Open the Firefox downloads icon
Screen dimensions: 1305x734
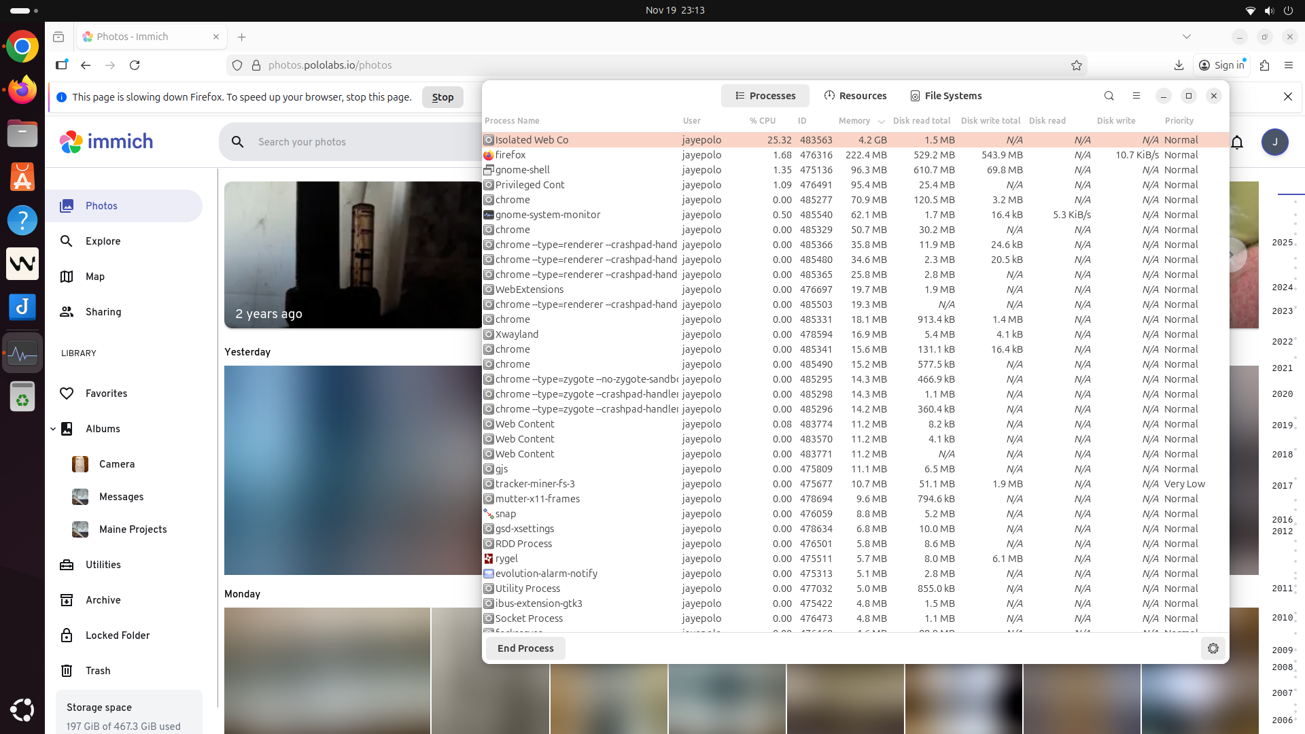click(1179, 65)
